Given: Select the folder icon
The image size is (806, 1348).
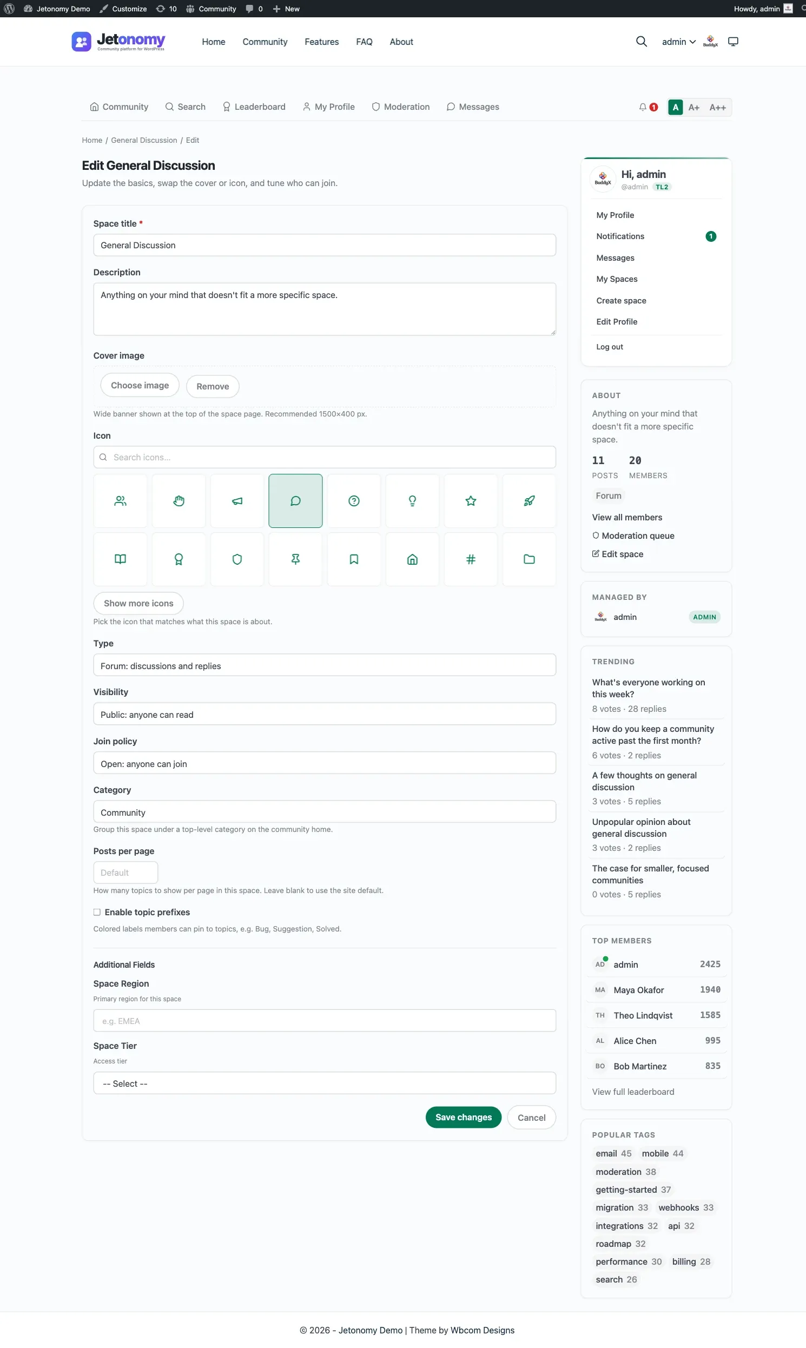Looking at the screenshot, I should (529, 559).
